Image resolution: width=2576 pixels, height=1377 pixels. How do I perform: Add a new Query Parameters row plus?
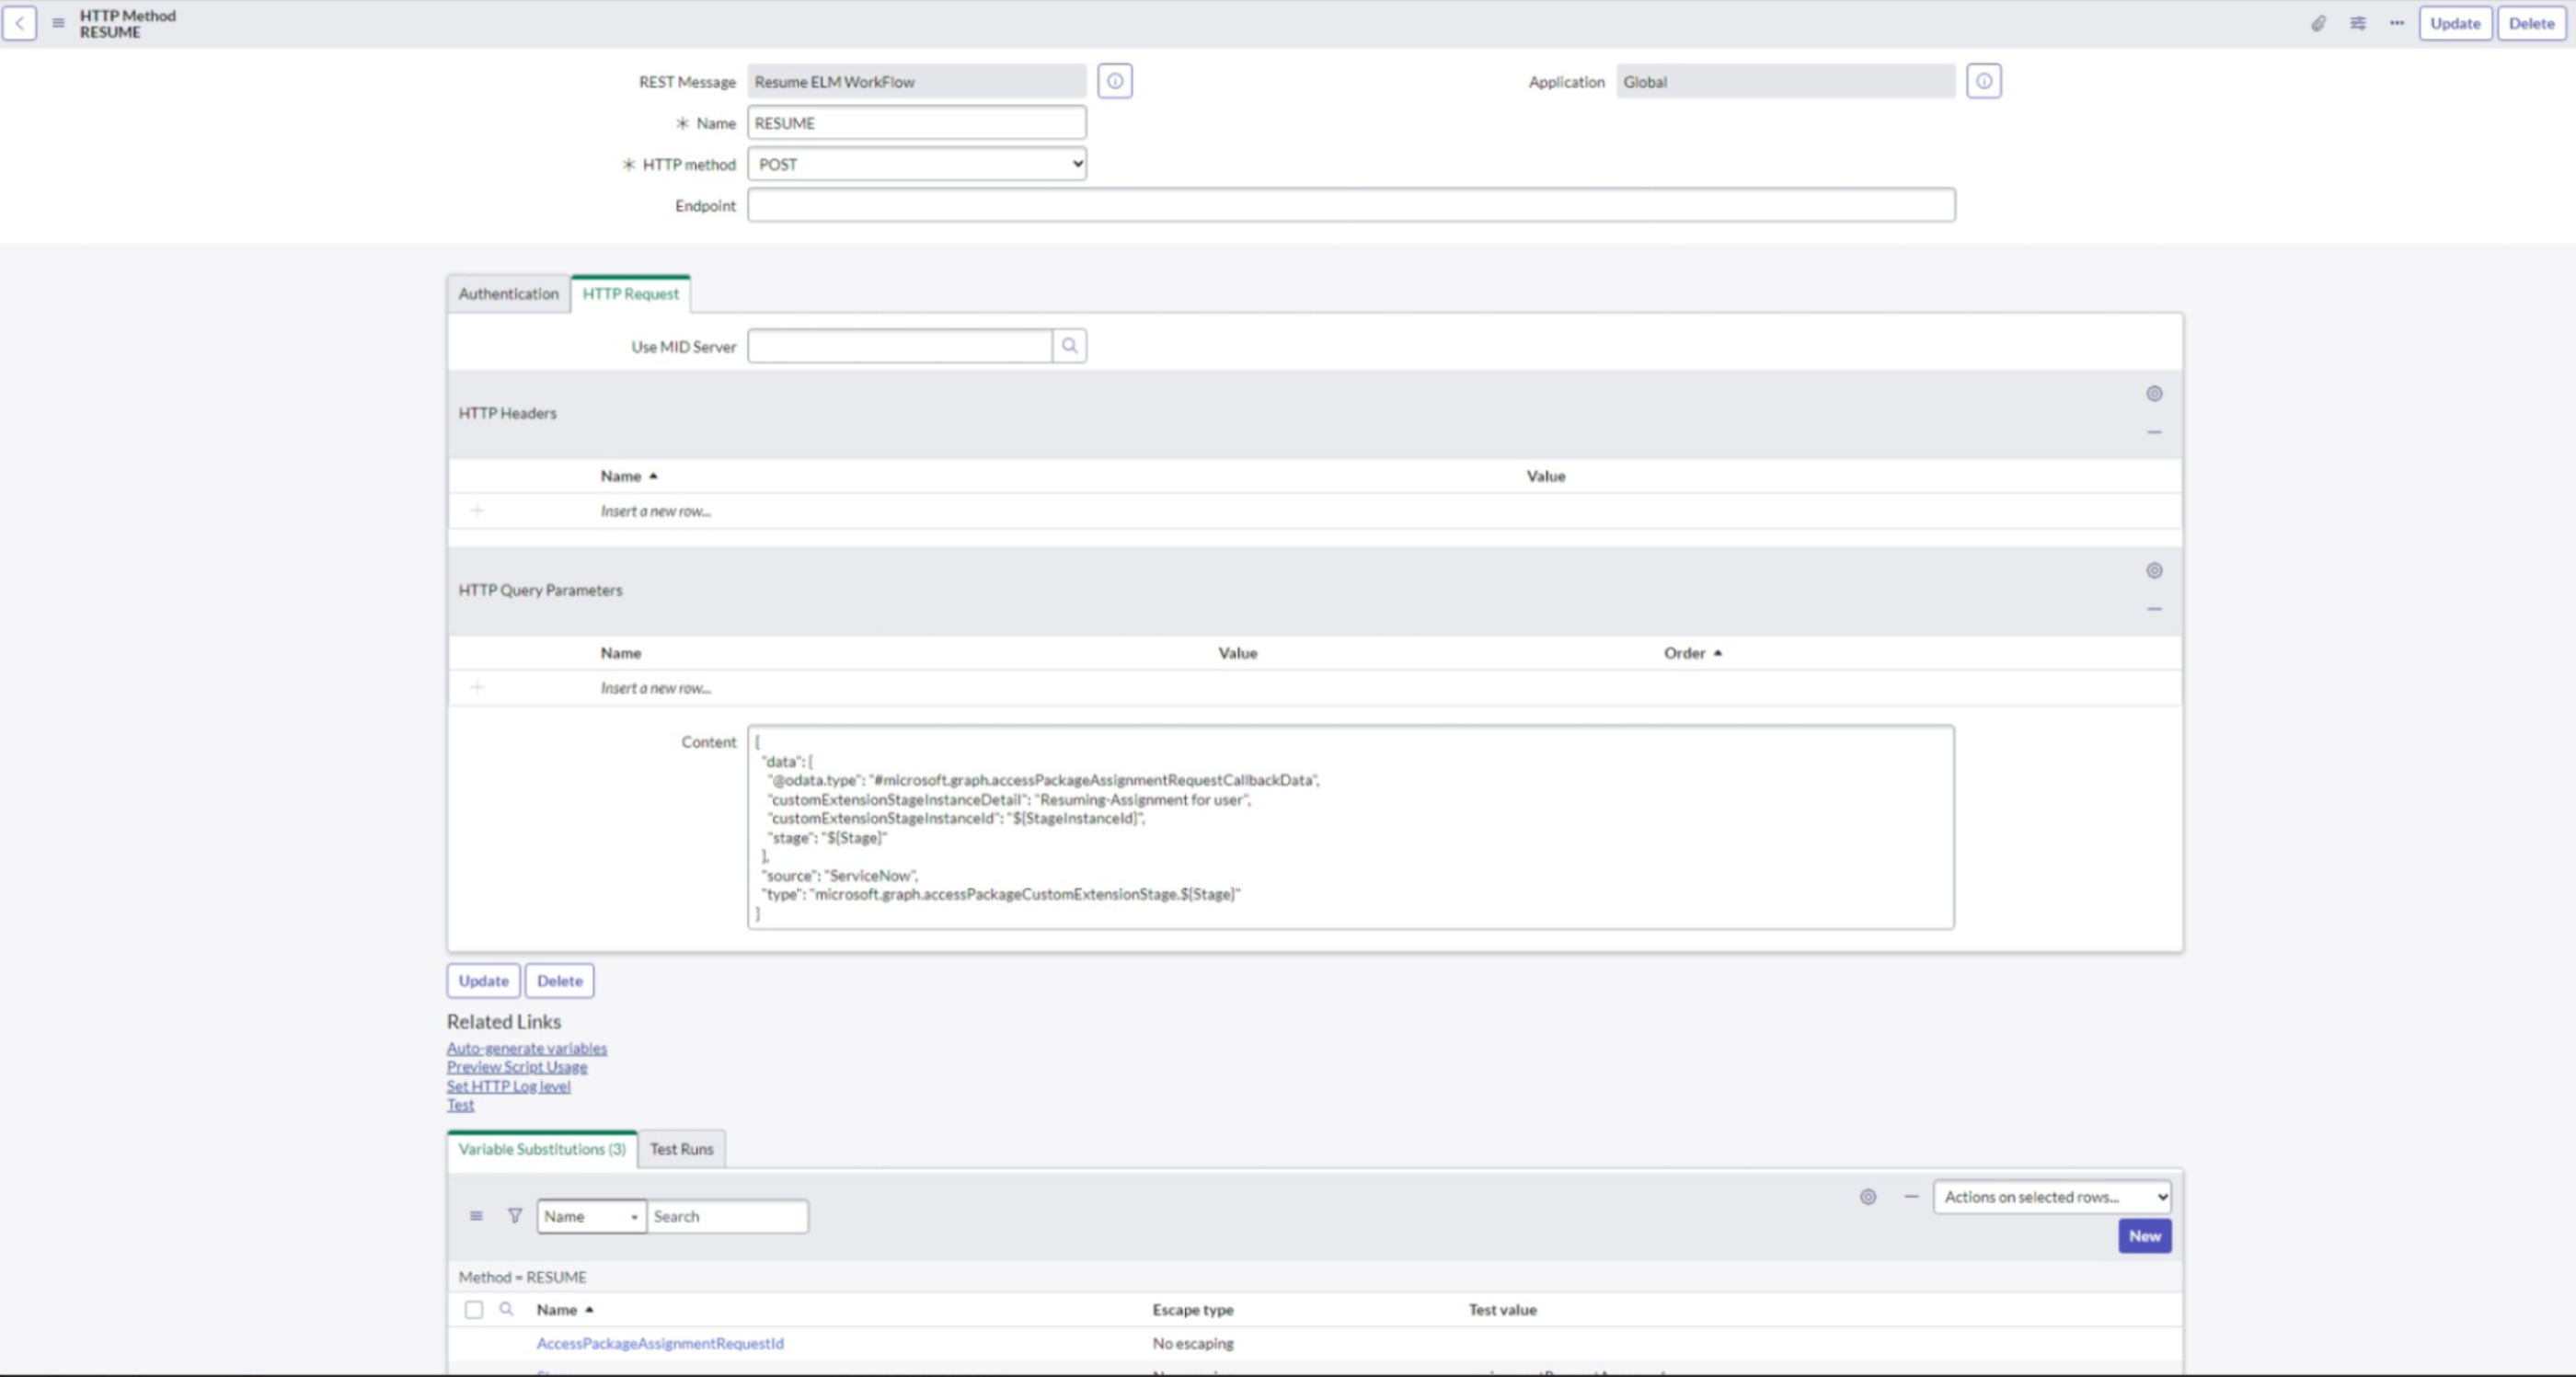[x=477, y=688]
